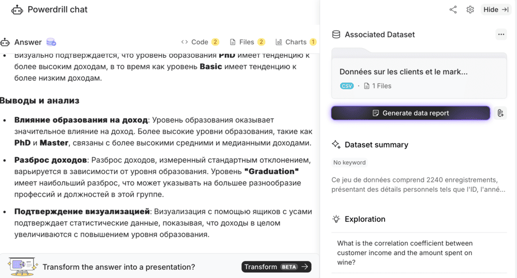Select the No keyword tag
Viewport: 517px width, 278px height.
point(349,162)
